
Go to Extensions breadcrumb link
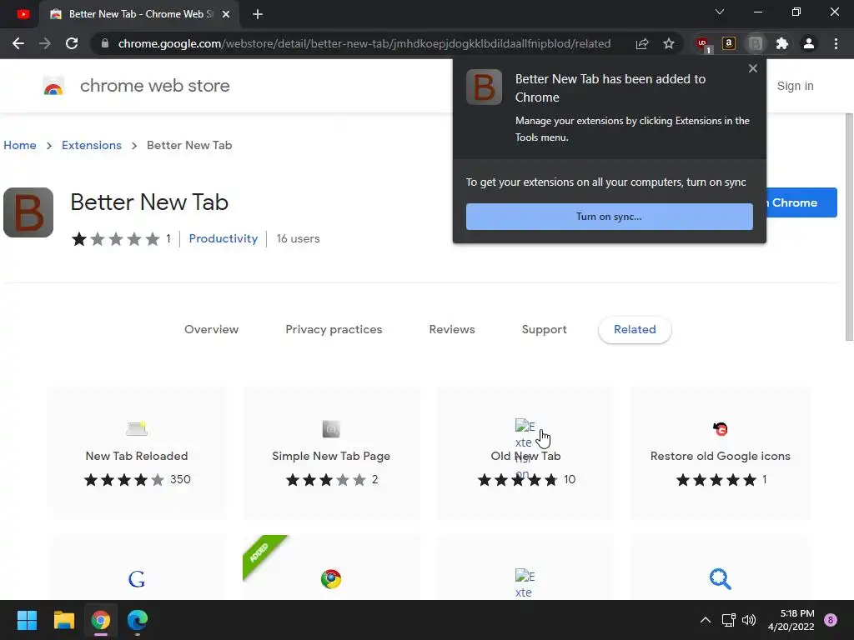coord(92,145)
